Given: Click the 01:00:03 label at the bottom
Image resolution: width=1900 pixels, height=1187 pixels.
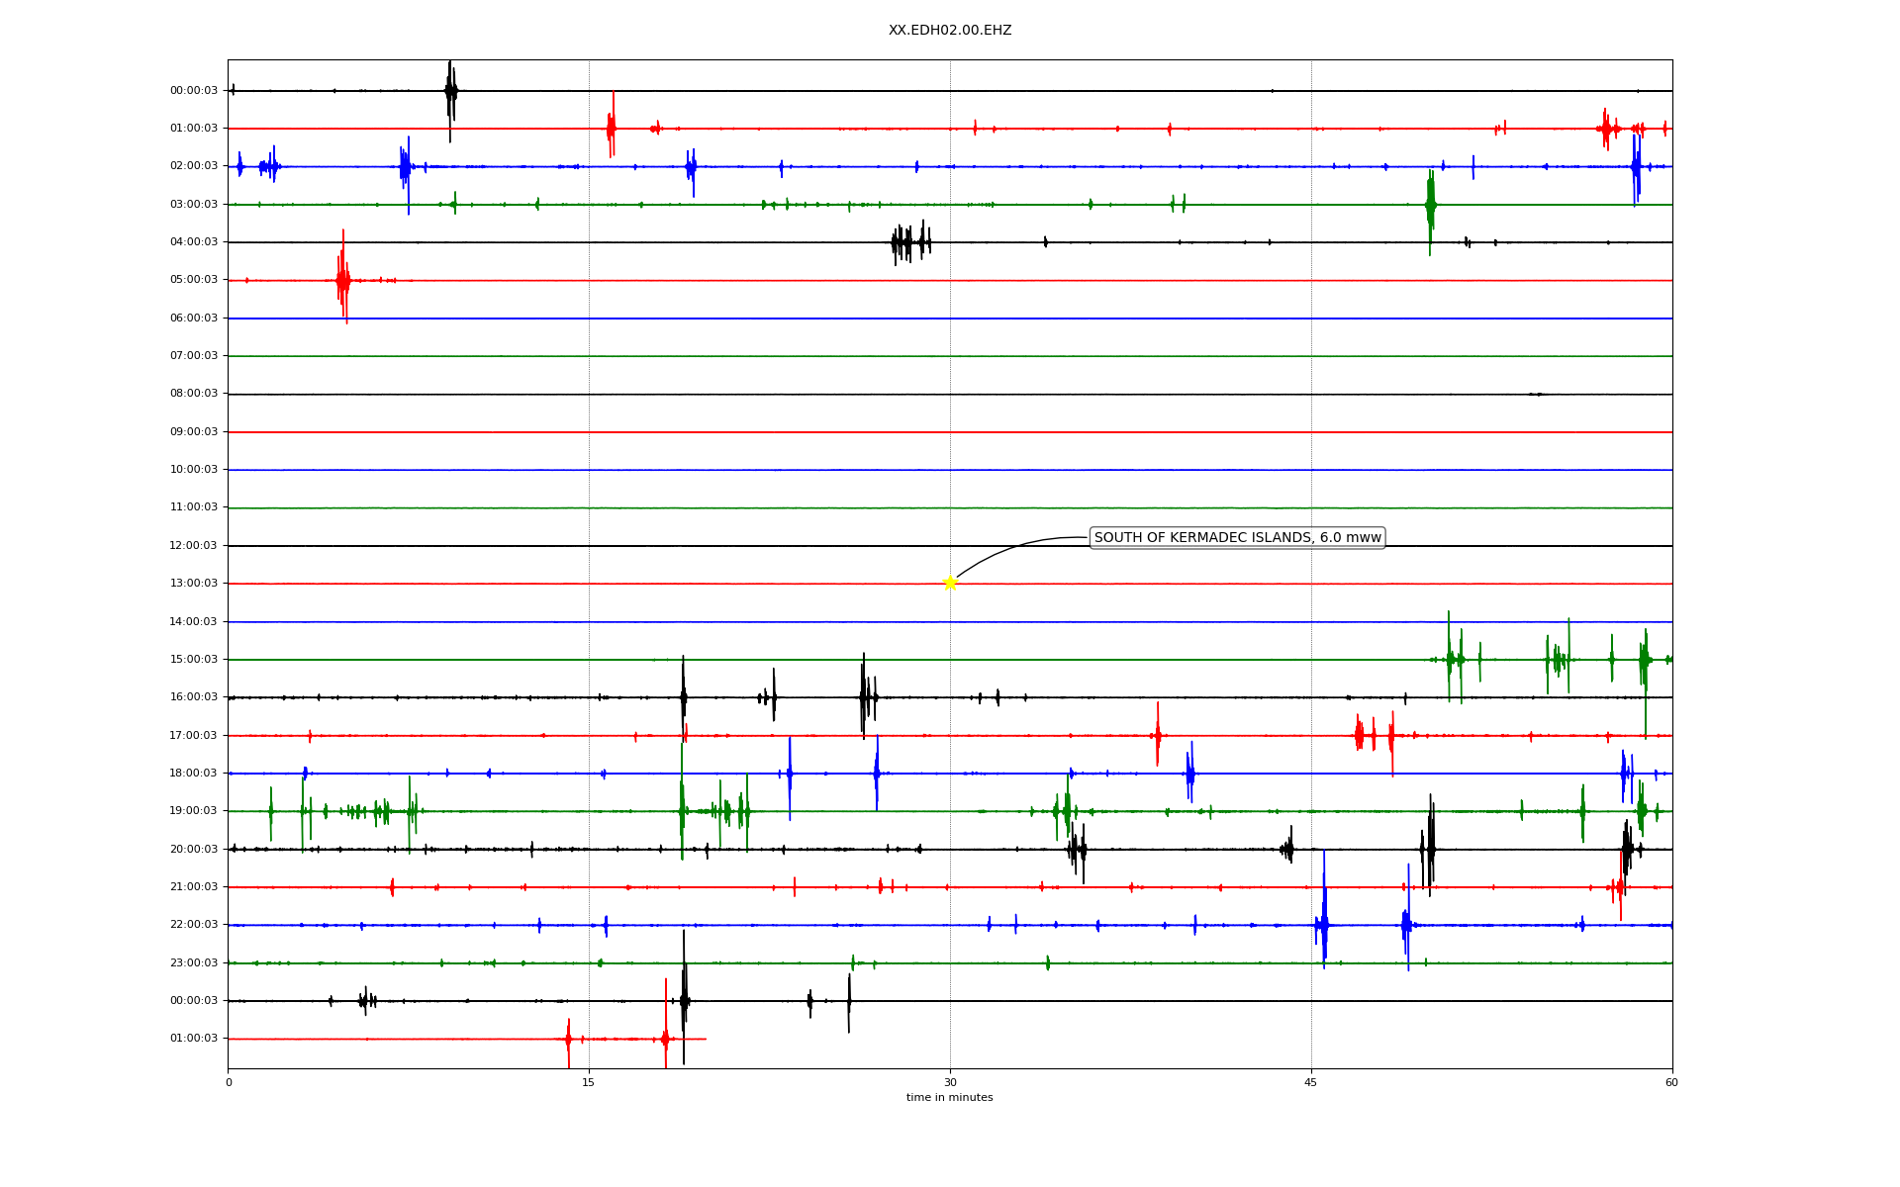Looking at the screenshot, I should (x=194, y=1039).
